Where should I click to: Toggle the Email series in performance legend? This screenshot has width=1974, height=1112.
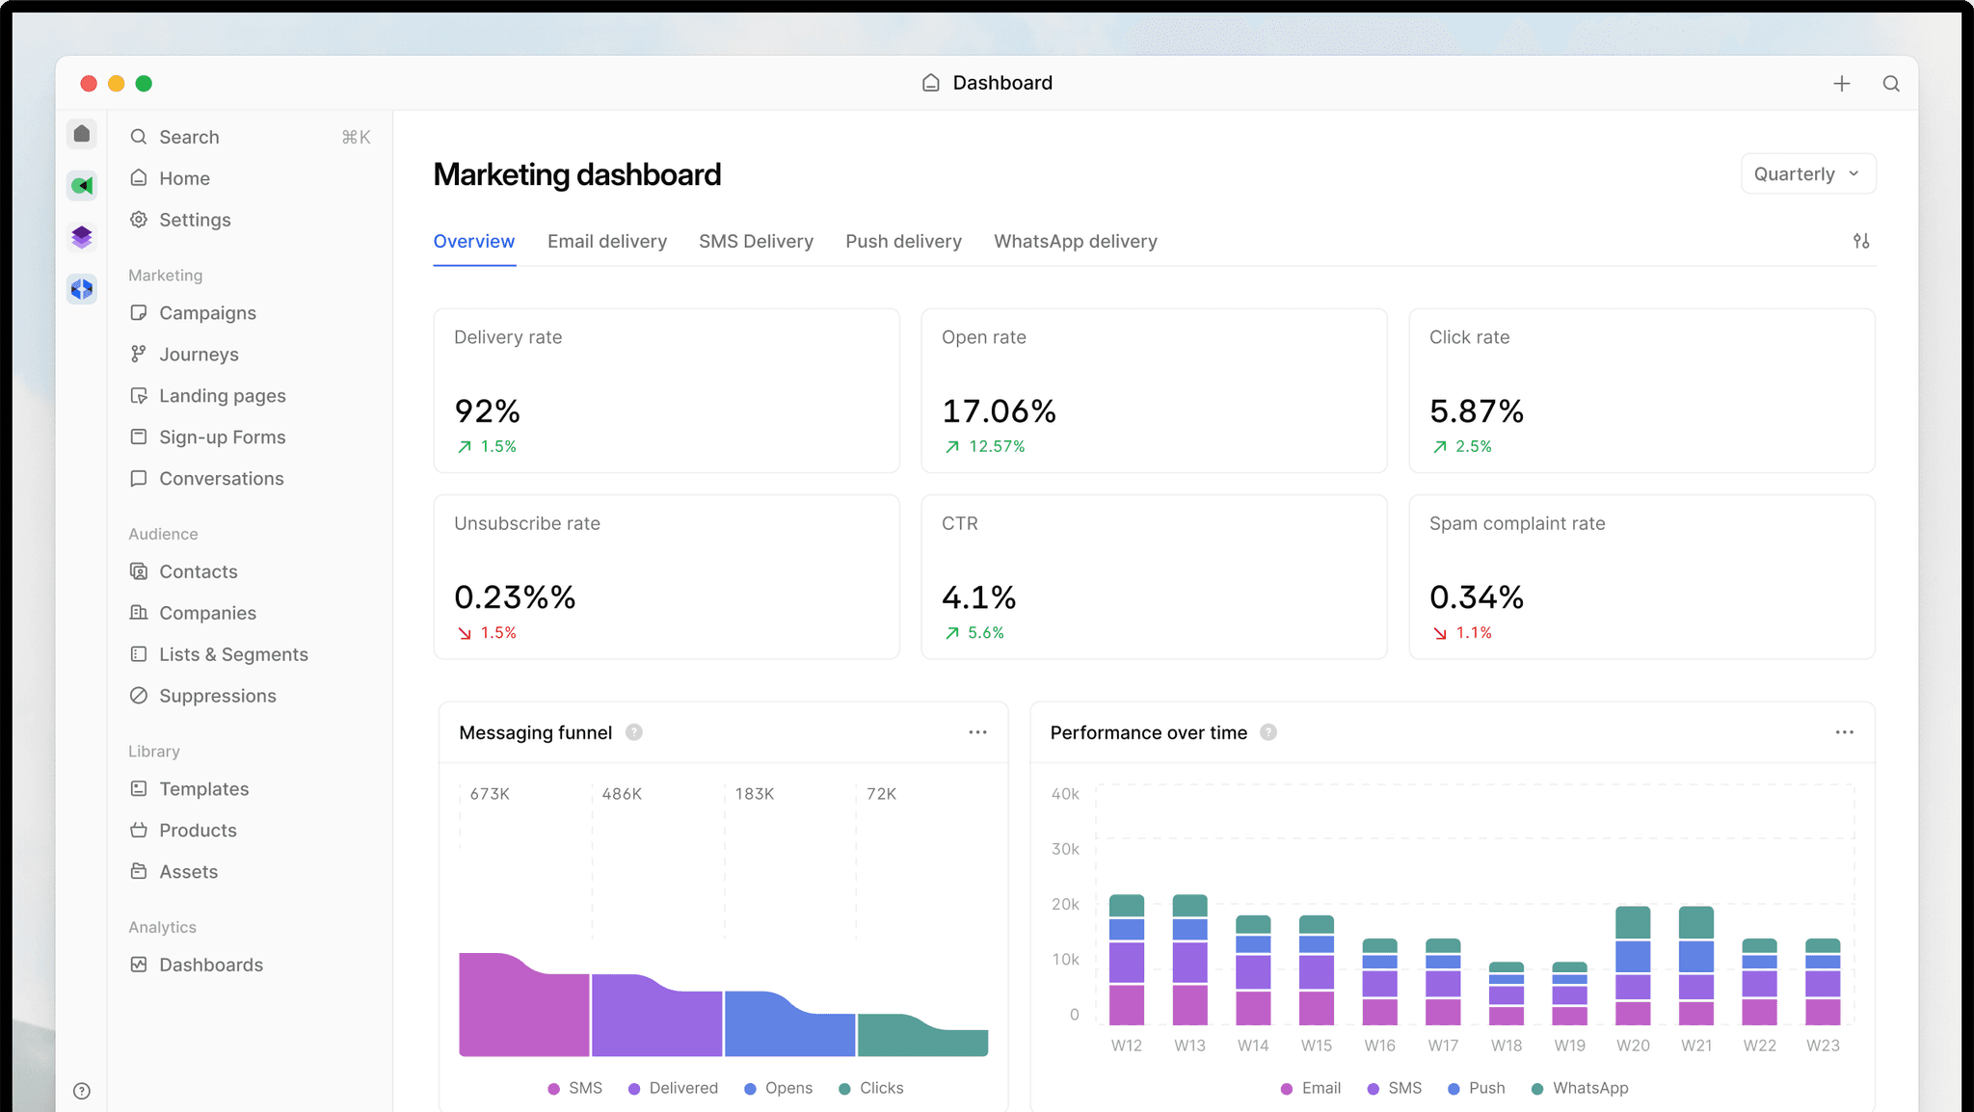[1311, 1087]
